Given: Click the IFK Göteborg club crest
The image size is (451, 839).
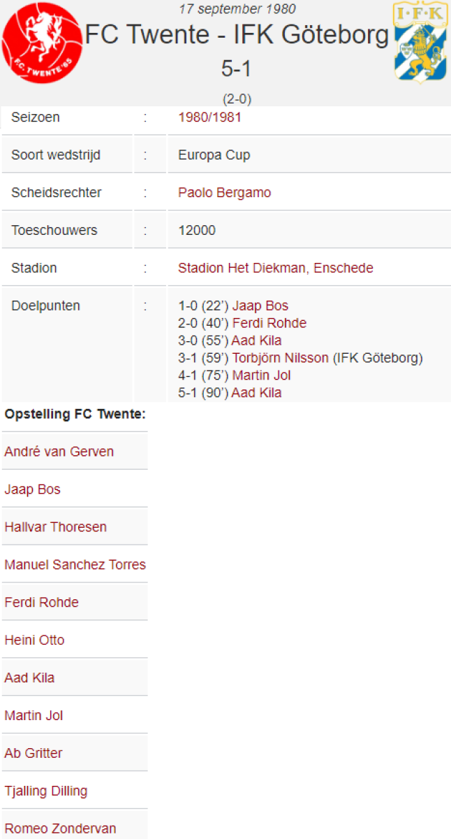Looking at the screenshot, I should (x=421, y=43).
